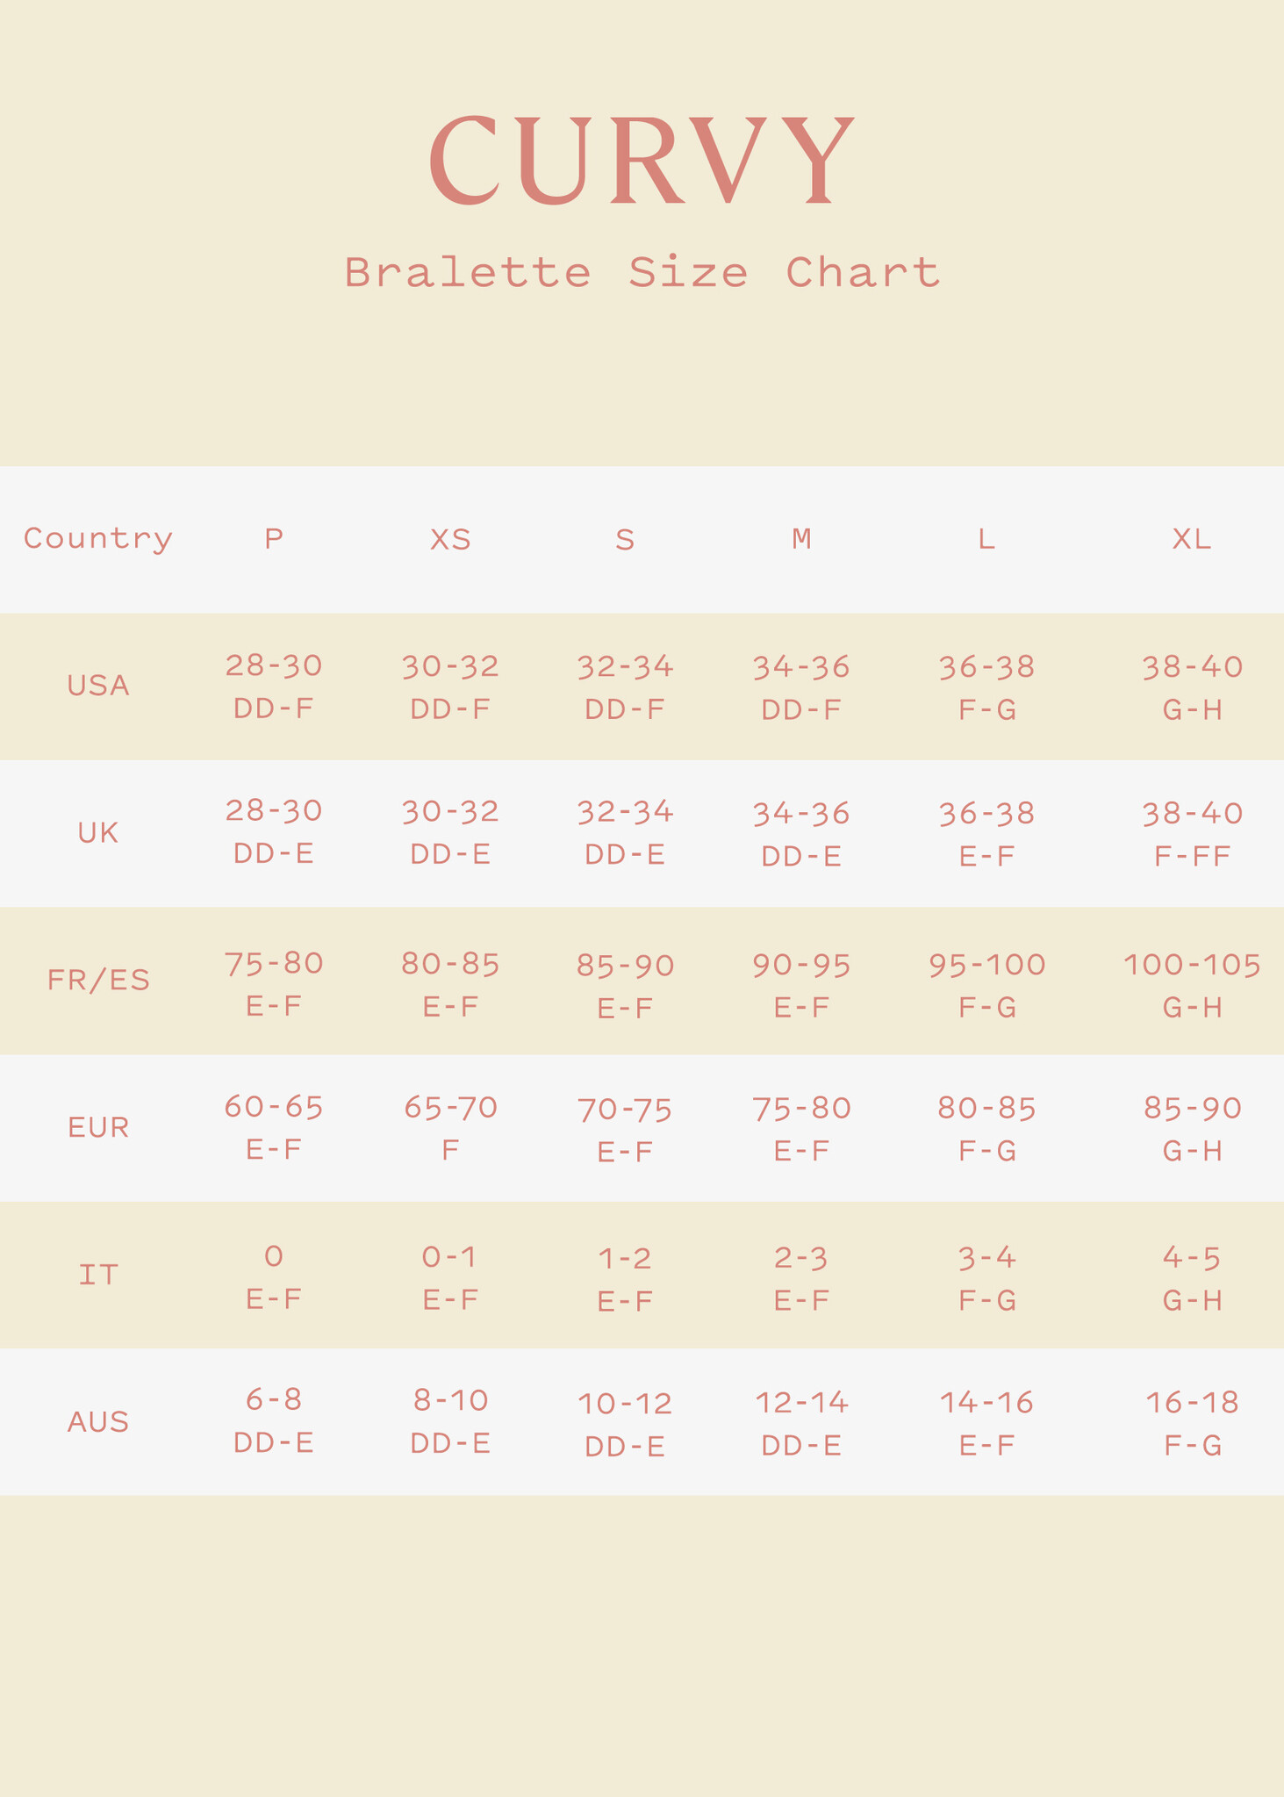Click the CURVY title heading
Screen dimensions: 1284x1797
pos(642,161)
